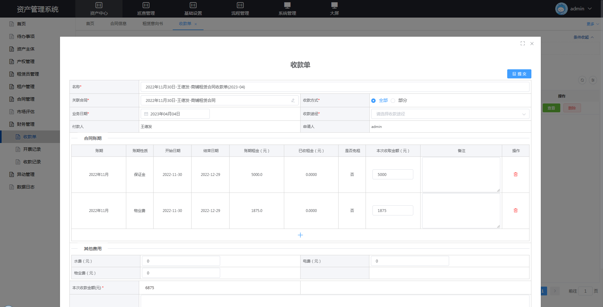Go to next page arrow in pagination

(x=555, y=291)
